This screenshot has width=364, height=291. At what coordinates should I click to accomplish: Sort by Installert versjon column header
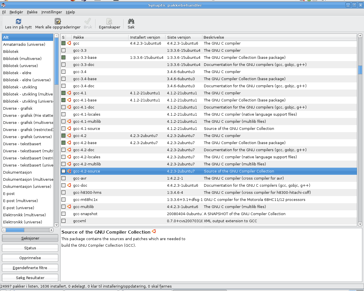point(147,37)
